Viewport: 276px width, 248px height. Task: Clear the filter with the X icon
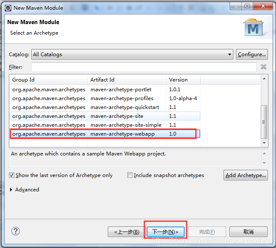[x=263, y=67]
